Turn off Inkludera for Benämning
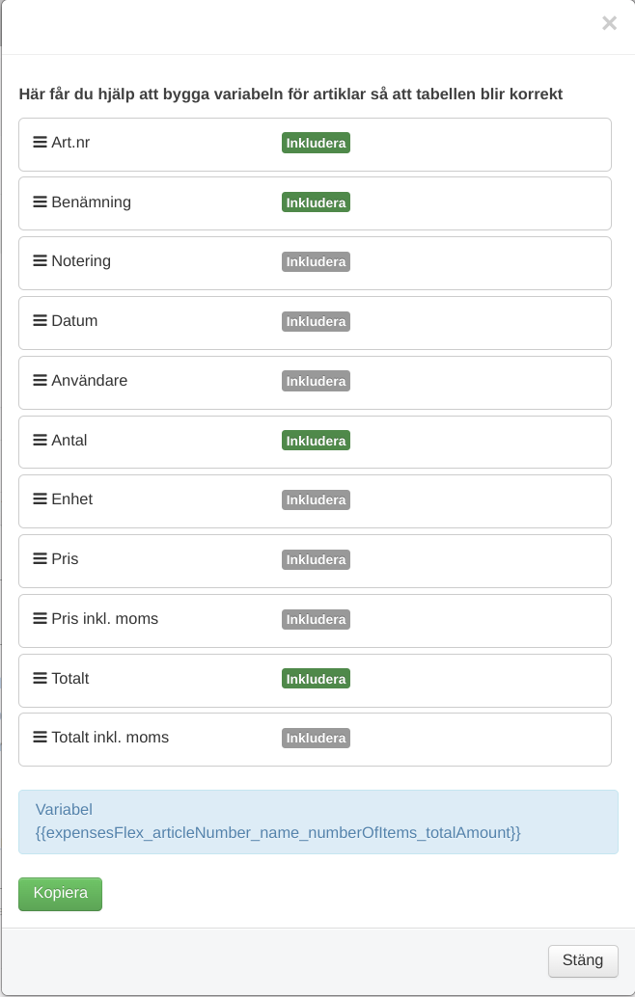 316,202
